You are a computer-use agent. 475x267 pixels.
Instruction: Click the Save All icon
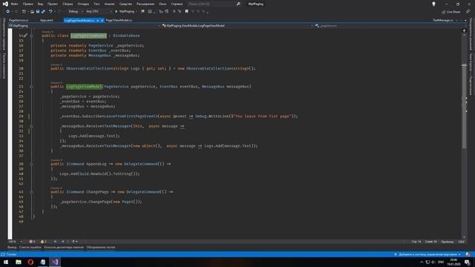(43, 12)
